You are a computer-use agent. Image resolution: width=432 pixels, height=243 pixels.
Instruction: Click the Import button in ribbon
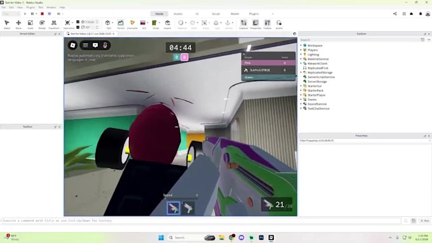coord(168,24)
